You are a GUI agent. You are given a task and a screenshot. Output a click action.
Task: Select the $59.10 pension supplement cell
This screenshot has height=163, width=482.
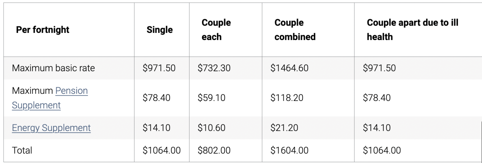coord(211,98)
